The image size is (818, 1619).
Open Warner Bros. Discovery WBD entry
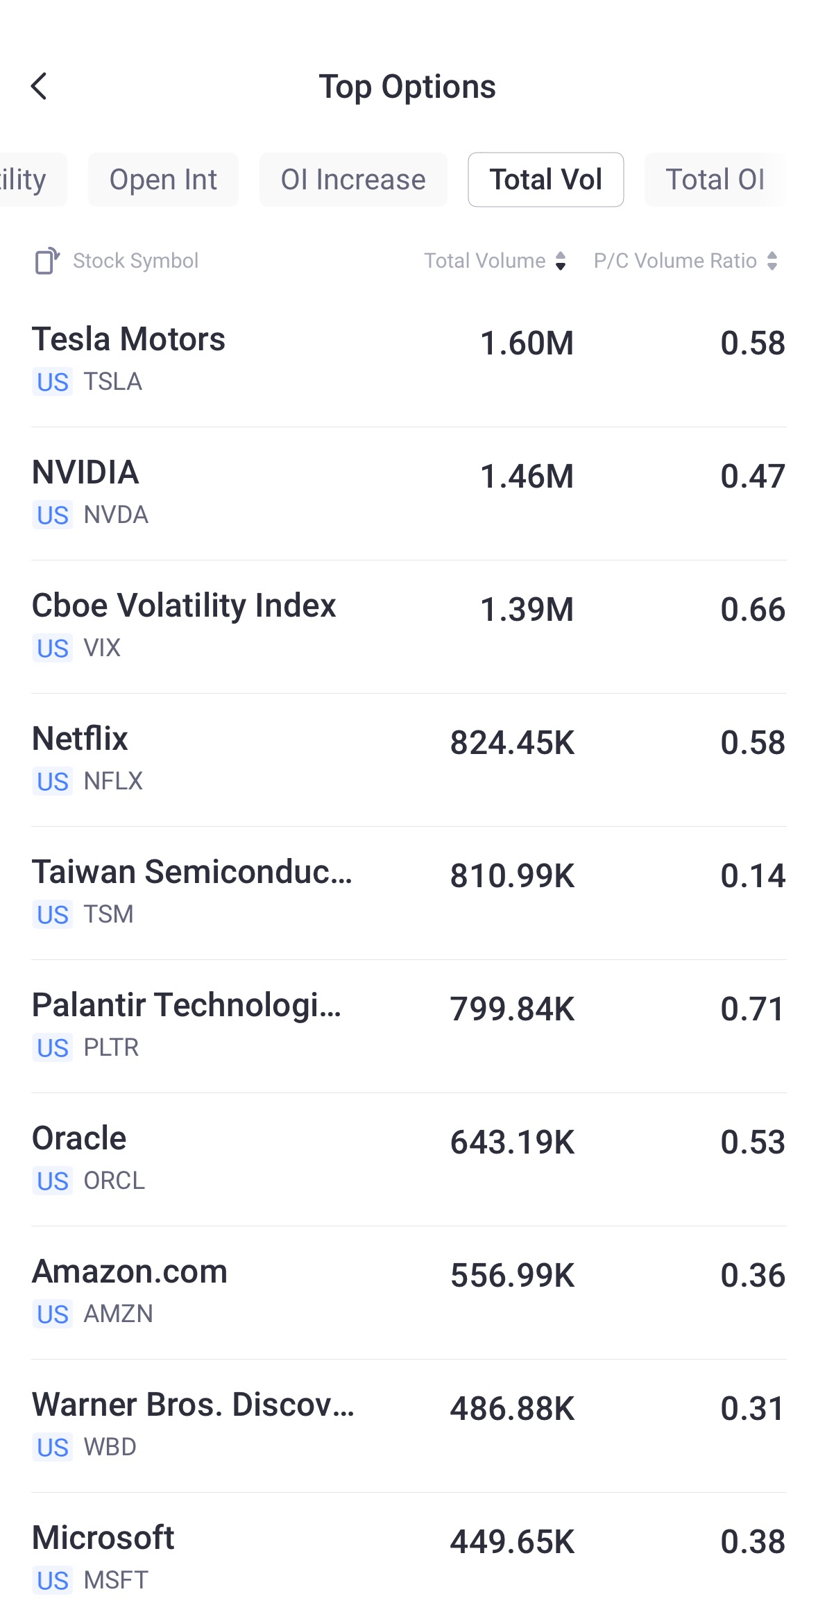pos(409,1425)
